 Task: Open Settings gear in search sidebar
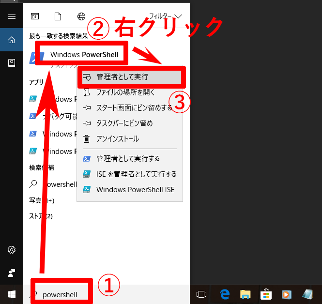point(12,250)
